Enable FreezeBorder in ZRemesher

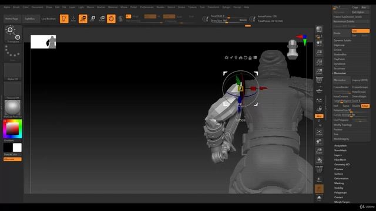point(341,87)
